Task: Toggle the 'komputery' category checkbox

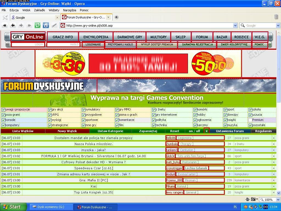Action: [3, 125]
